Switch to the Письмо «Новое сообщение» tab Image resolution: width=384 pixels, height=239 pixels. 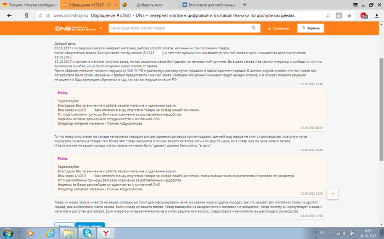(30, 5)
